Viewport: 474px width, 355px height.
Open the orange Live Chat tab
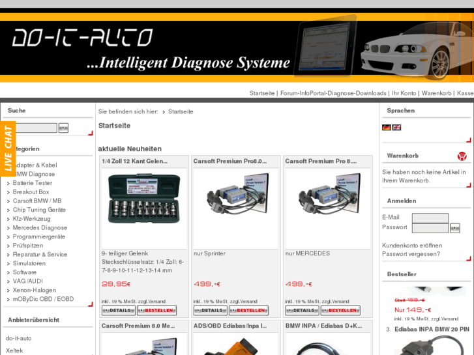pos(8,149)
